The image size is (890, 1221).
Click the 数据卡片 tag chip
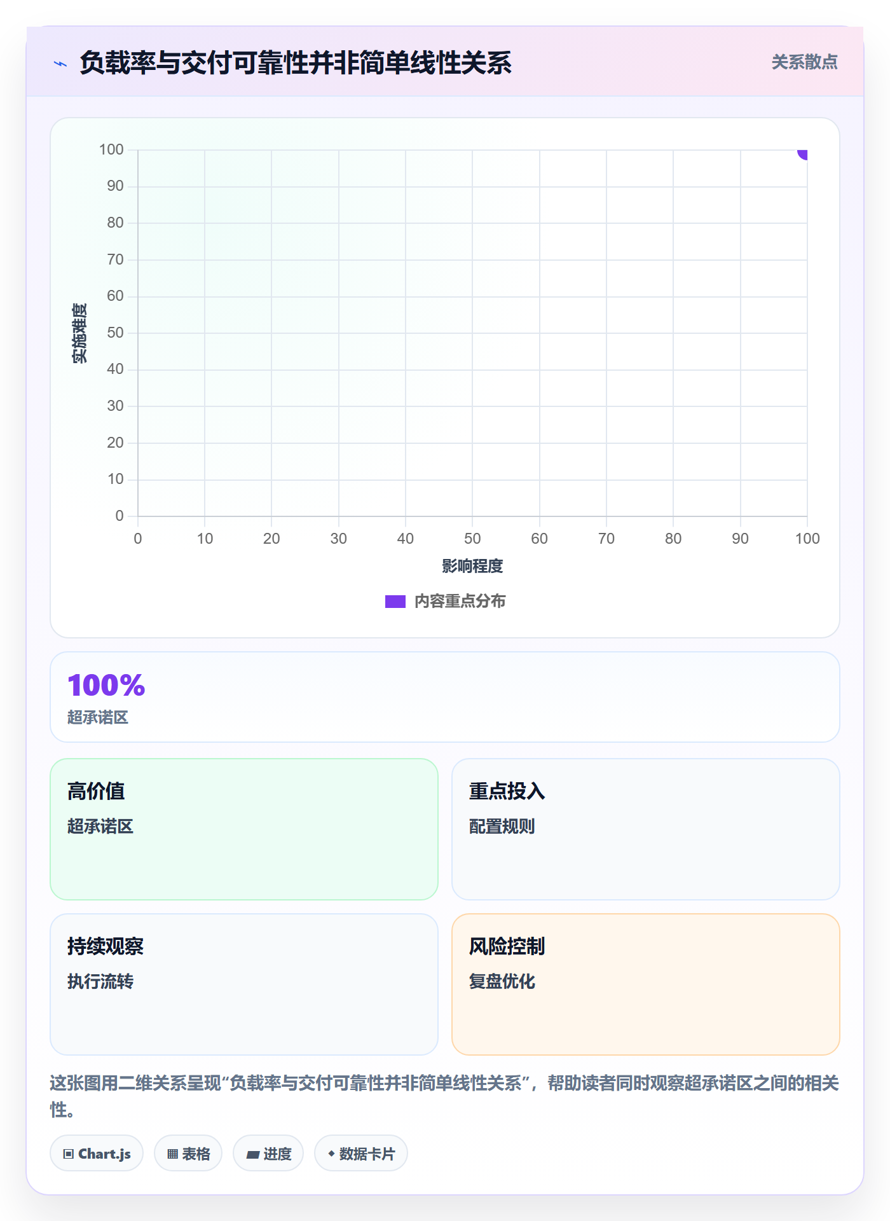(361, 1153)
